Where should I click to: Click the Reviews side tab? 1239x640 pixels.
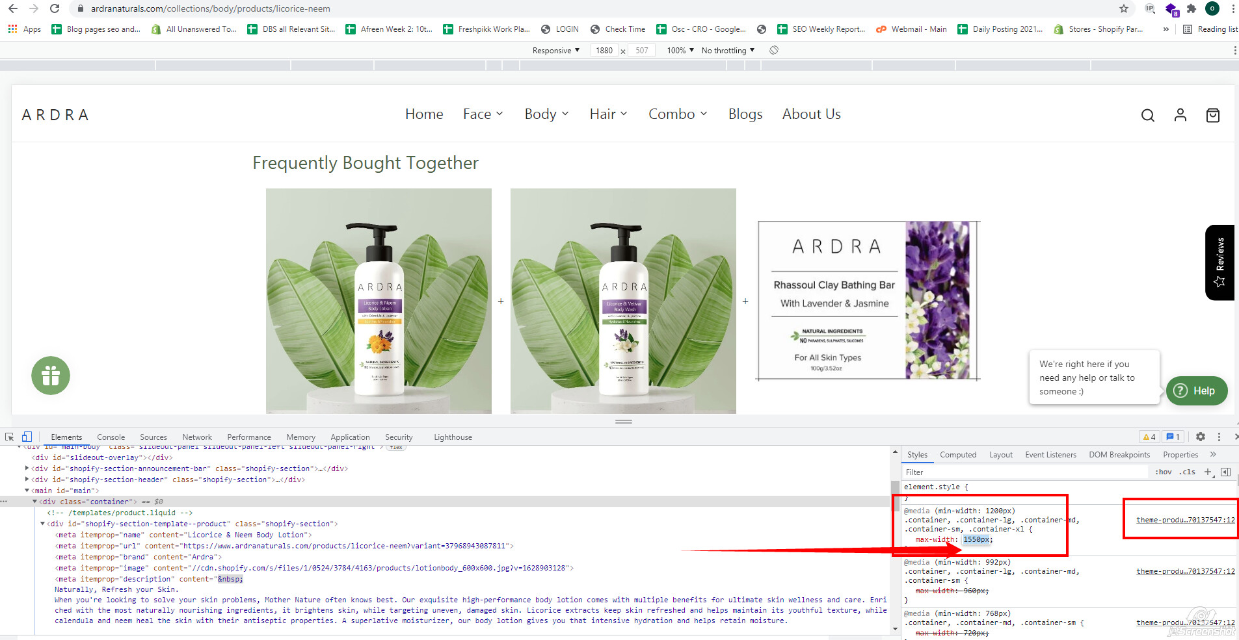coord(1219,262)
